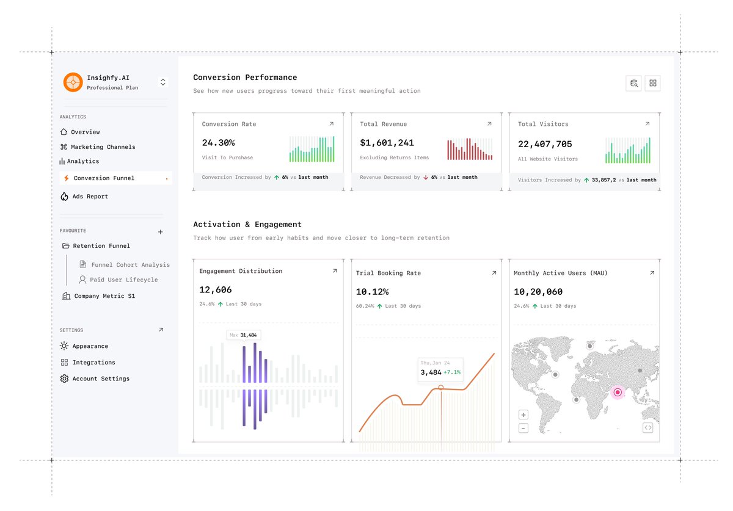Click the Ads Report flame icon
This screenshot has height=511, width=733.
(64, 197)
